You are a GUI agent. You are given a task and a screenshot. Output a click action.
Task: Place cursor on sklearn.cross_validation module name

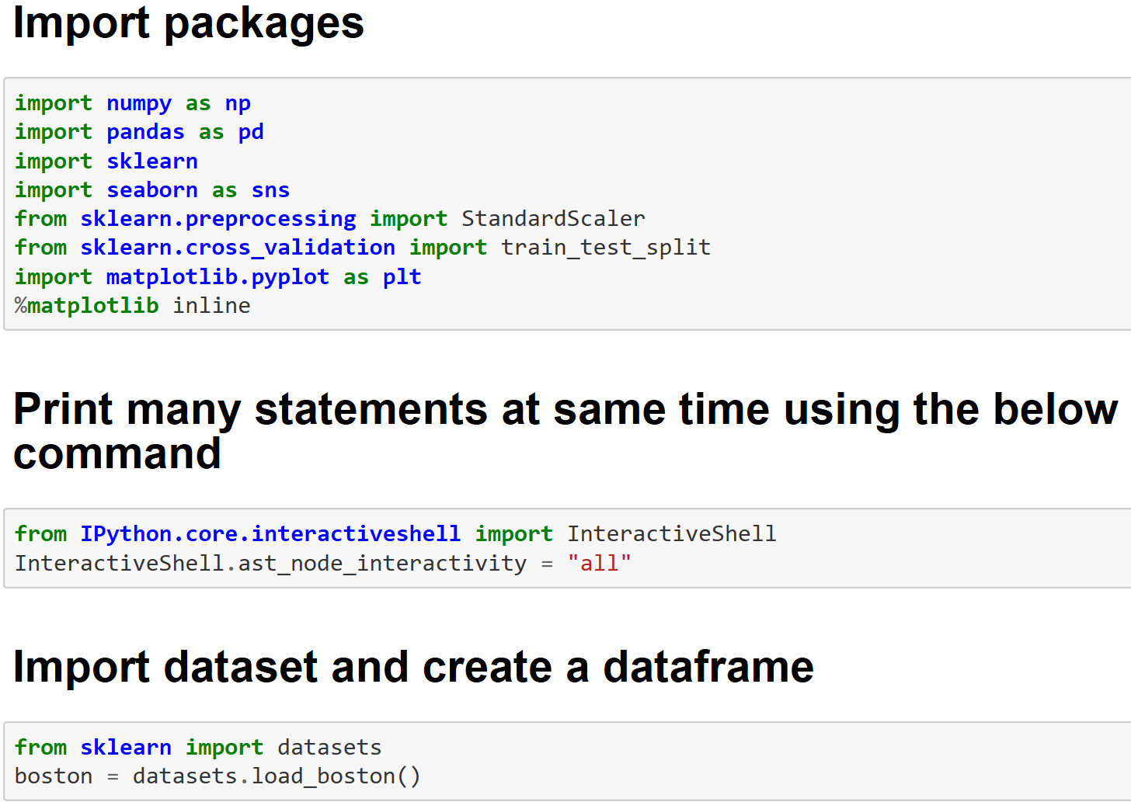click(238, 248)
